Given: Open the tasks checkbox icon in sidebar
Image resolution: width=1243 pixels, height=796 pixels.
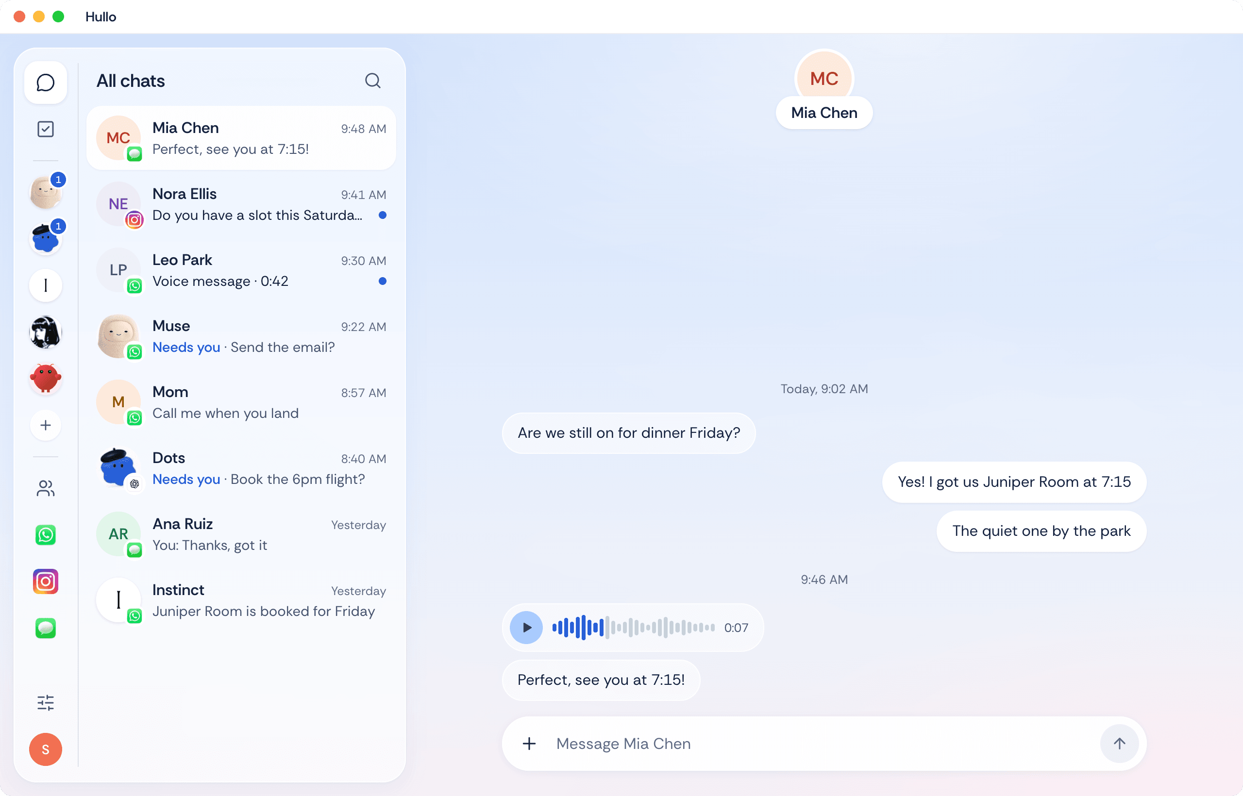Looking at the screenshot, I should pyautogui.click(x=46, y=129).
